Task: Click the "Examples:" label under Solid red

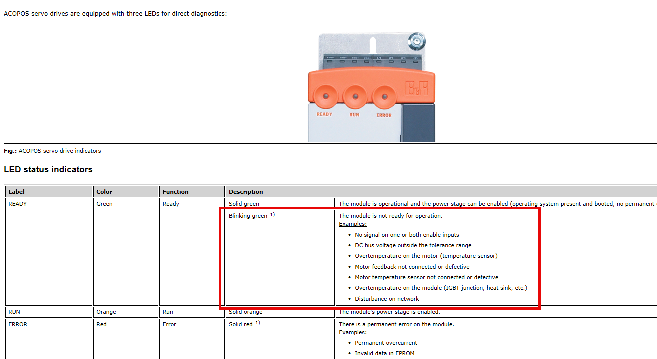Action: pos(353,332)
